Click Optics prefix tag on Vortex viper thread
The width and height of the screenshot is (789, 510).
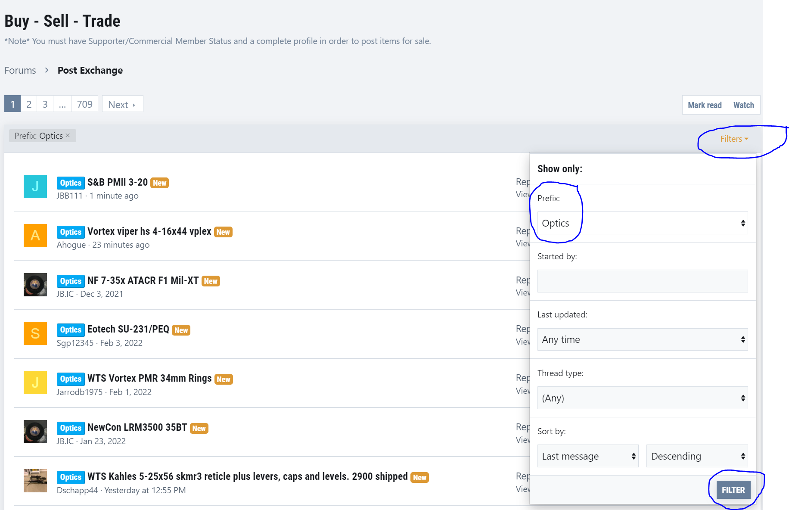point(71,232)
